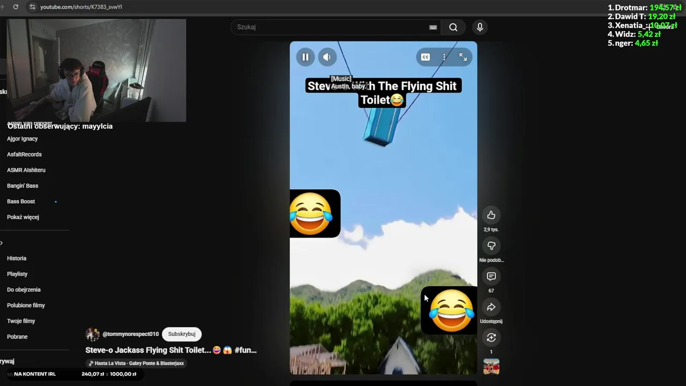This screenshot has height=386, width=686.
Task: Open Historia in the sidebar
Action: [x=17, y=258]
